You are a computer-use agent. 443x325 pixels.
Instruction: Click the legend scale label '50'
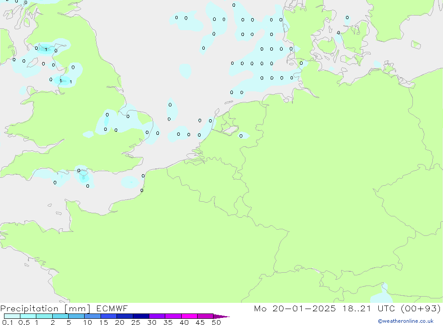pos(217,322)
